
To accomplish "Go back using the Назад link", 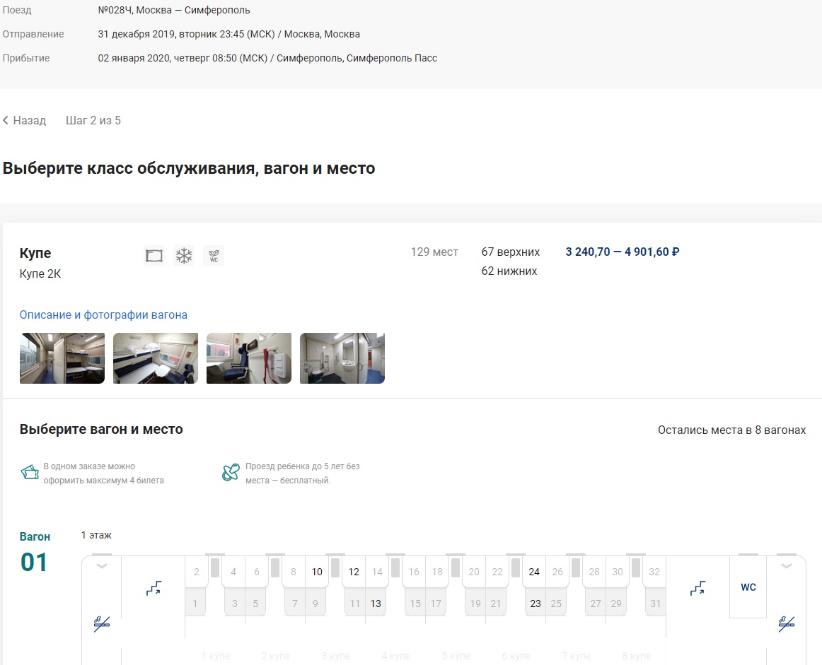I will (25, 121).
